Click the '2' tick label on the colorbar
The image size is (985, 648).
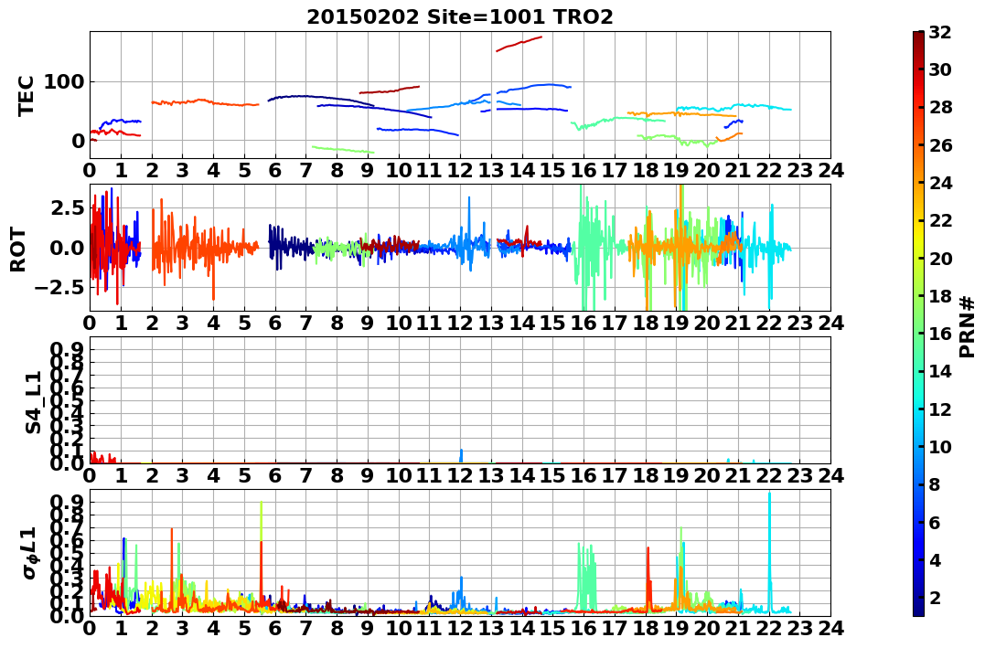coord(936,597)
